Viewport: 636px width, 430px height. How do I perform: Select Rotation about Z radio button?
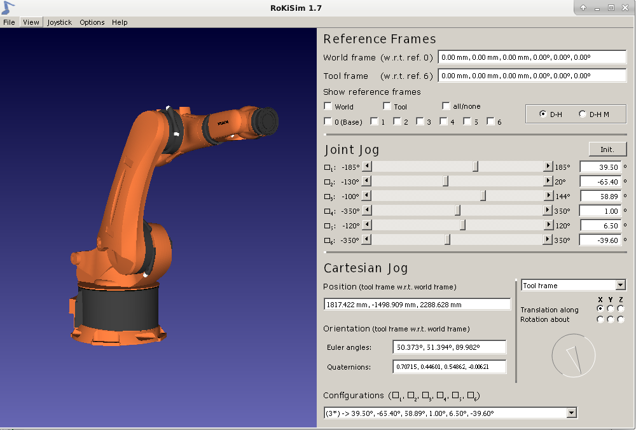coord(621,319)
